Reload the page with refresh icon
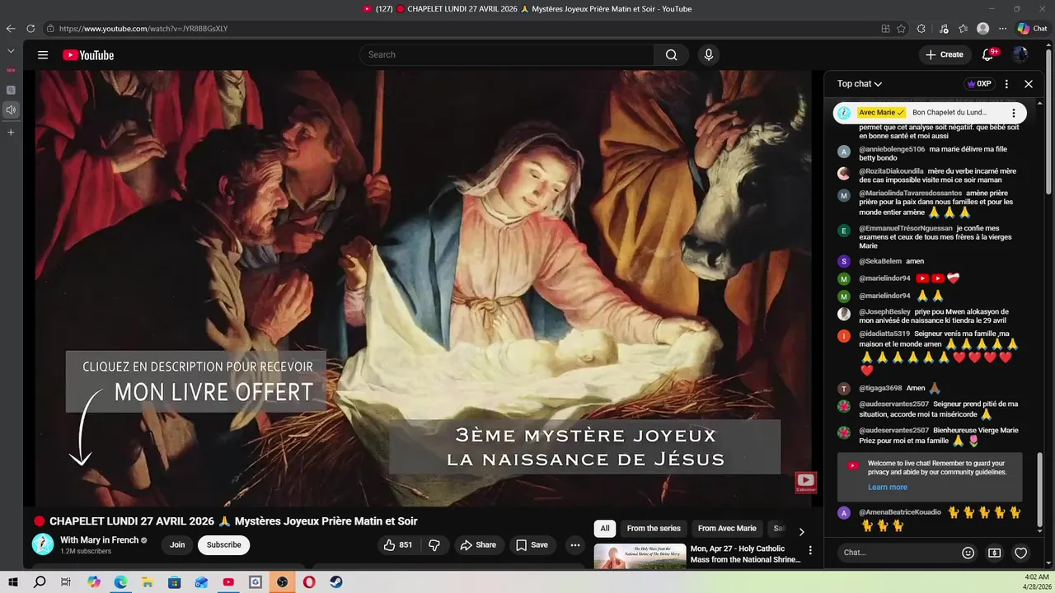 point(30,28)
